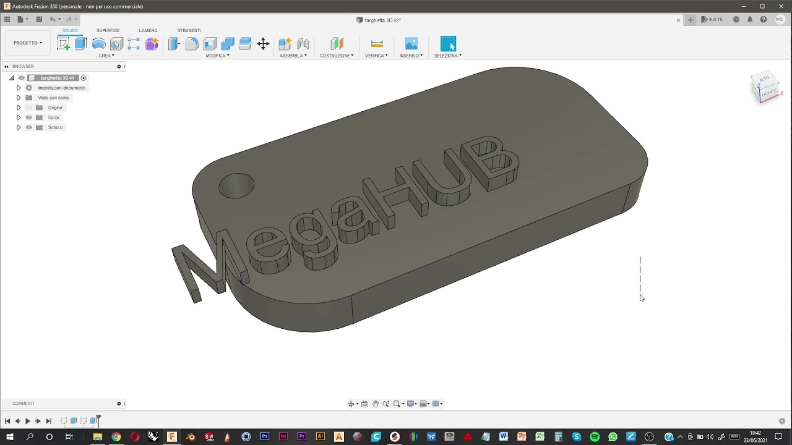Select the Hole tool icon
The height and width of the screenshot is (445, 792).
pos(116,43)
